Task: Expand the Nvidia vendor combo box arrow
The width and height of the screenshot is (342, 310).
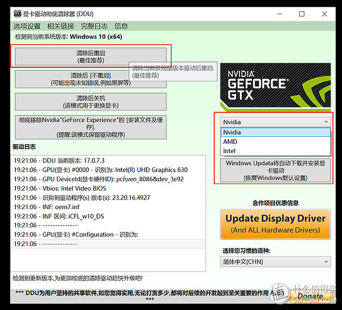Action: point(326,121)
